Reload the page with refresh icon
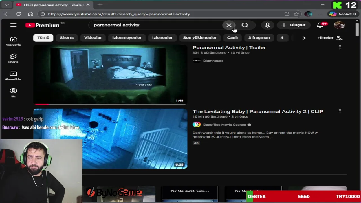The width and height of the screenshot is (361, 203). (19, 14)
